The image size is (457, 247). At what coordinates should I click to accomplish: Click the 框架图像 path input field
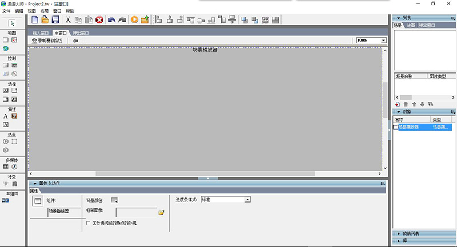[136, 212]
